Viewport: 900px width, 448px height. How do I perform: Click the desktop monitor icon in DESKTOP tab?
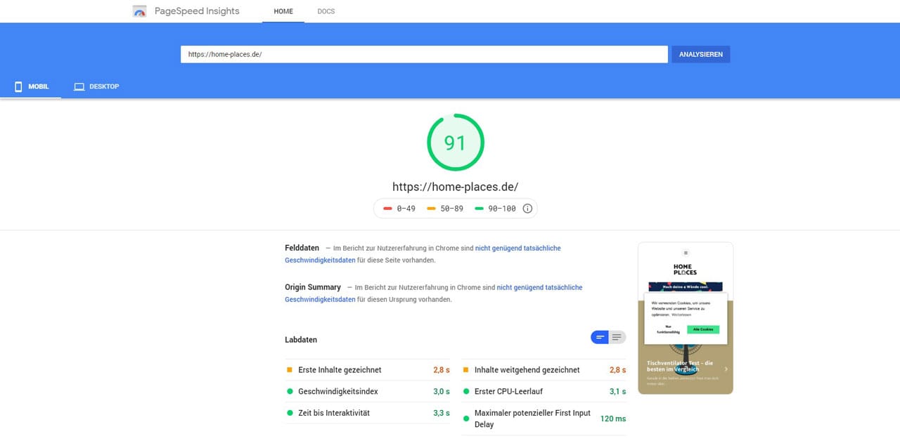(79, 87)
